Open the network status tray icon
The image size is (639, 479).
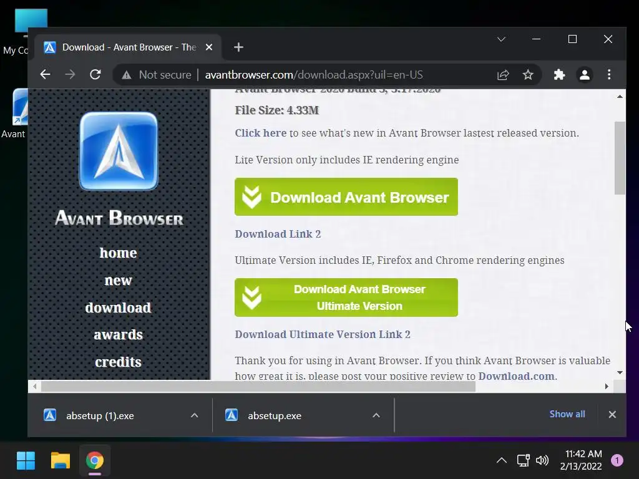pyautogui.click(x=524, y=461)
